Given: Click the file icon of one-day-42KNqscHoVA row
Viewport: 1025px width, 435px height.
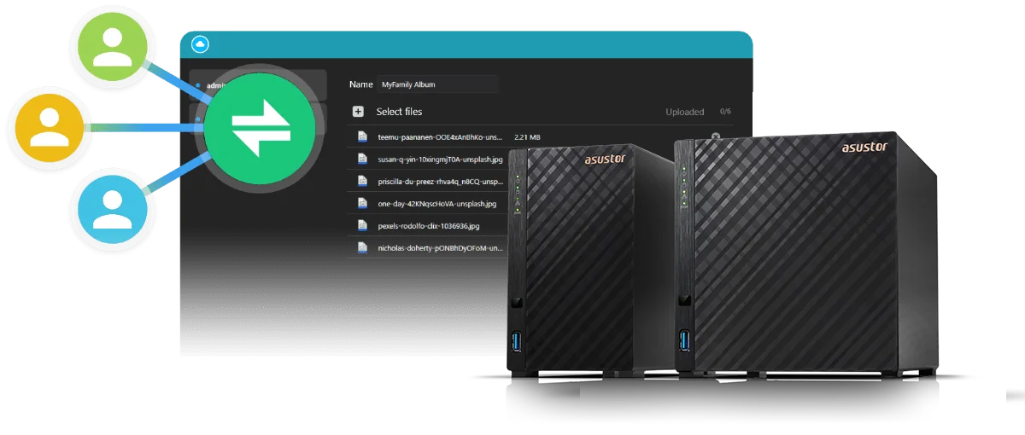Looking at the screenshot, I should [x=362, y=204].
